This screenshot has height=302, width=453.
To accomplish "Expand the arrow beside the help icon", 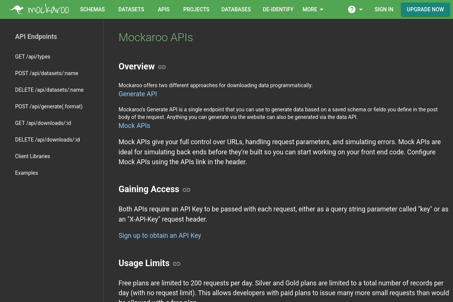I will 361,9.
